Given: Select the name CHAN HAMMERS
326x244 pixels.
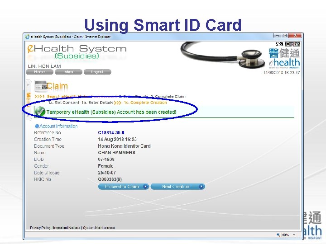Looking at the screenshot, I should (x=116, y=153).
